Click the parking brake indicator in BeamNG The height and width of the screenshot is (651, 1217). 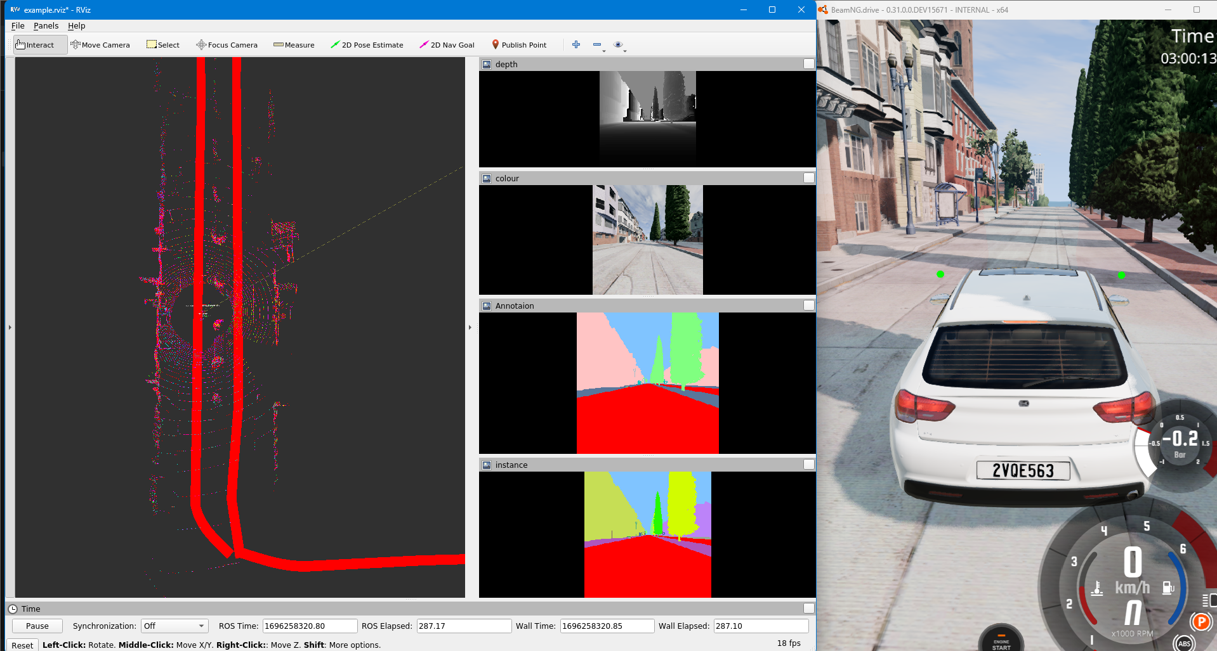1201,622
